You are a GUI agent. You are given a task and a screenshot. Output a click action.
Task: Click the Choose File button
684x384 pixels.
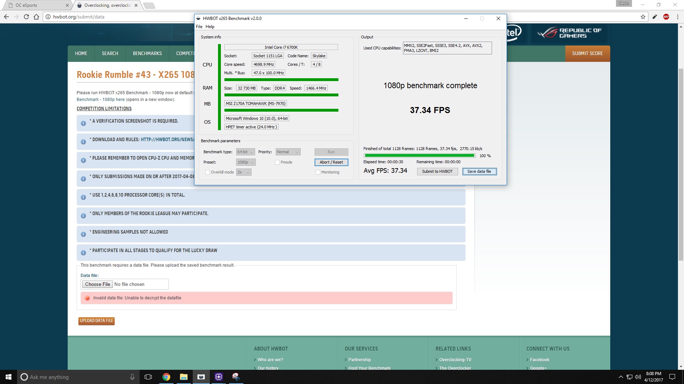[x=98, y=284]
